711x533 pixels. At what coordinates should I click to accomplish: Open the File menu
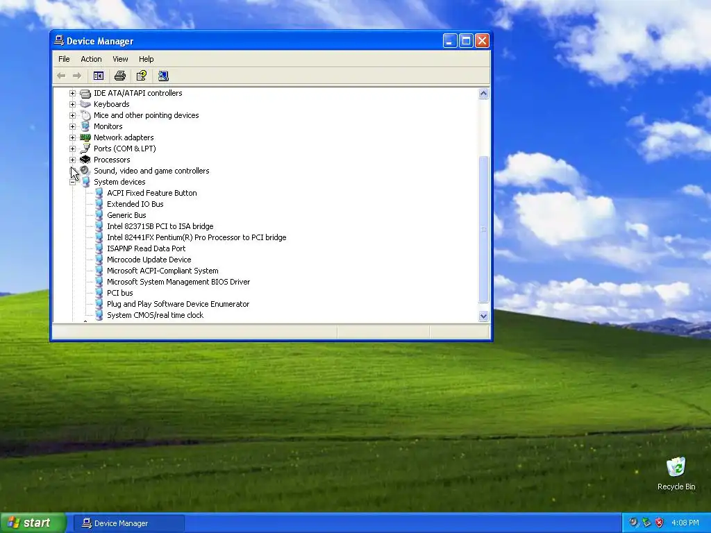[x=64, y=59]
